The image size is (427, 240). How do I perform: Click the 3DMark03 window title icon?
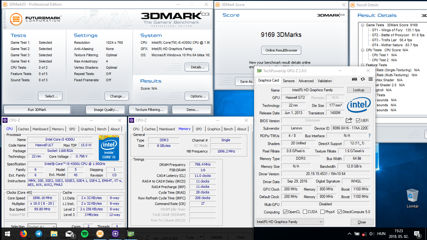point(5,4)
